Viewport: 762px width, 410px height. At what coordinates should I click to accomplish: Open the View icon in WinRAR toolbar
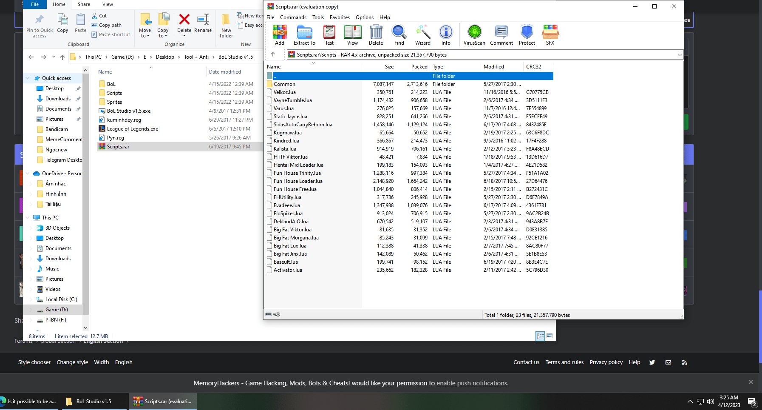tap(352, 35)
